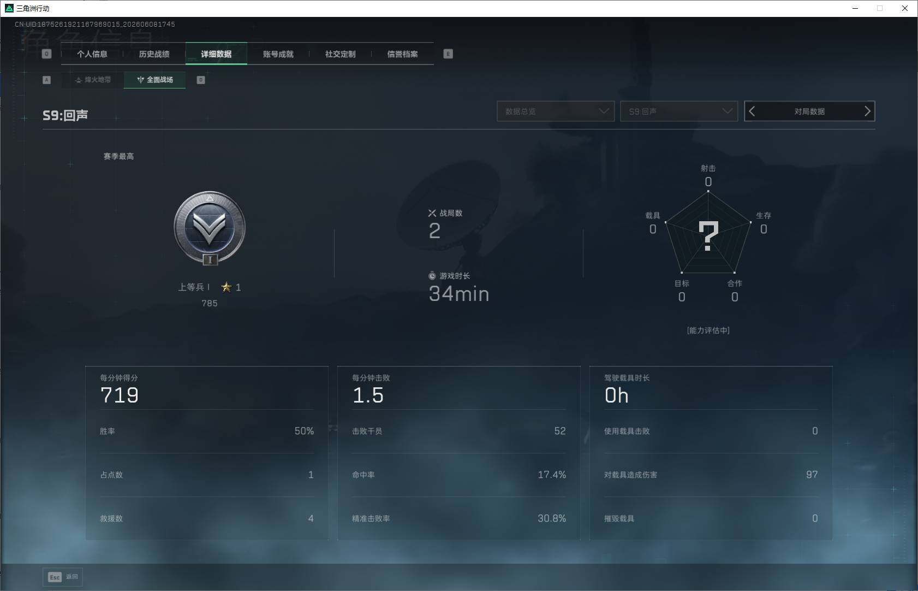Click the 赛季最高 label
The width and height of the screenshot is (918, 591).
(118, 156)
